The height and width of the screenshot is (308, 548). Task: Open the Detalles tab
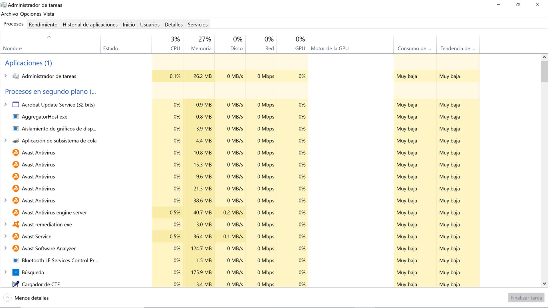click(174, 25)
